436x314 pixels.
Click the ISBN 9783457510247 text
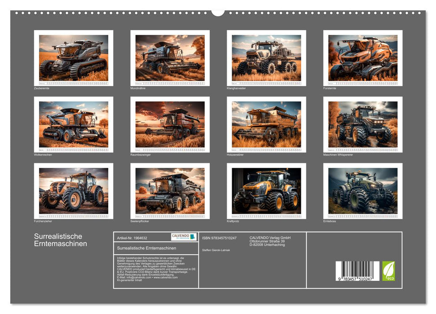pos(219,238)
